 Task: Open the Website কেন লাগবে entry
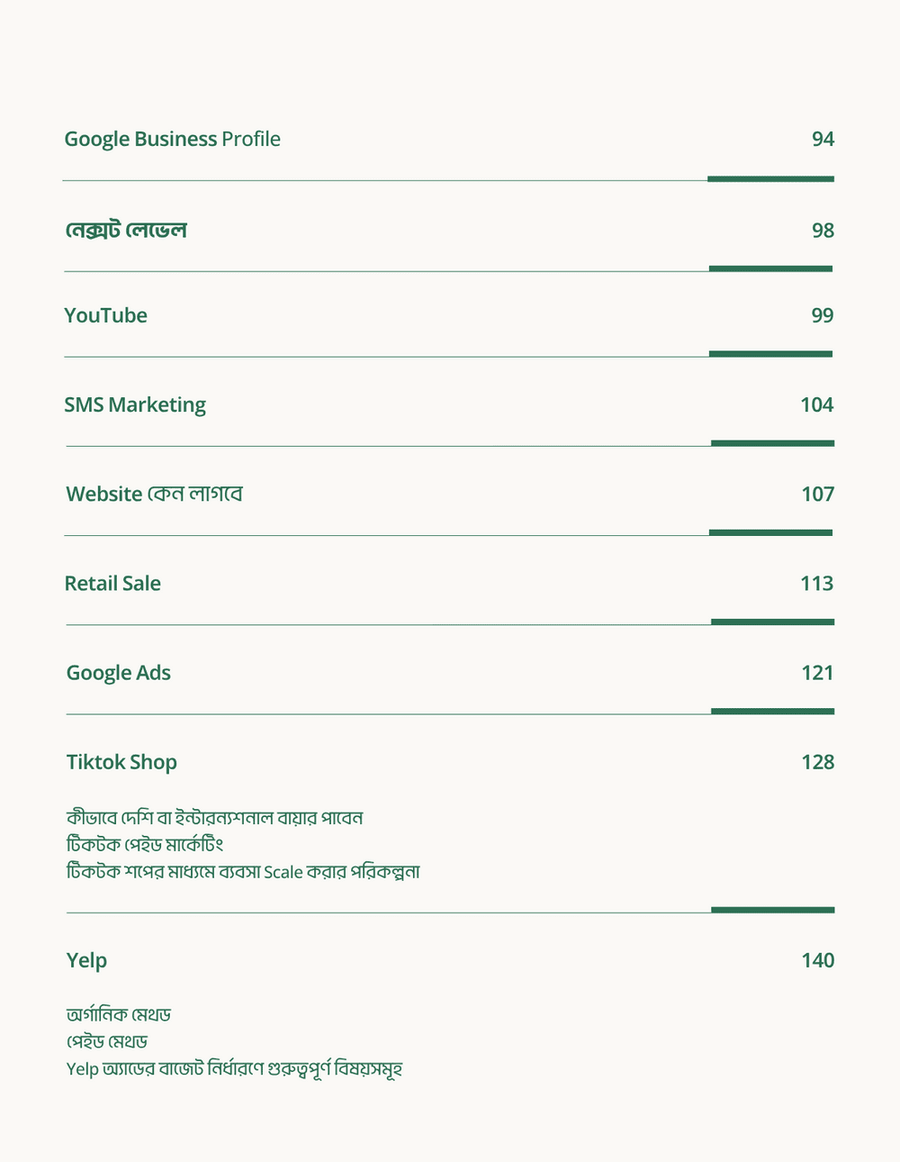(x=154, y=495)
